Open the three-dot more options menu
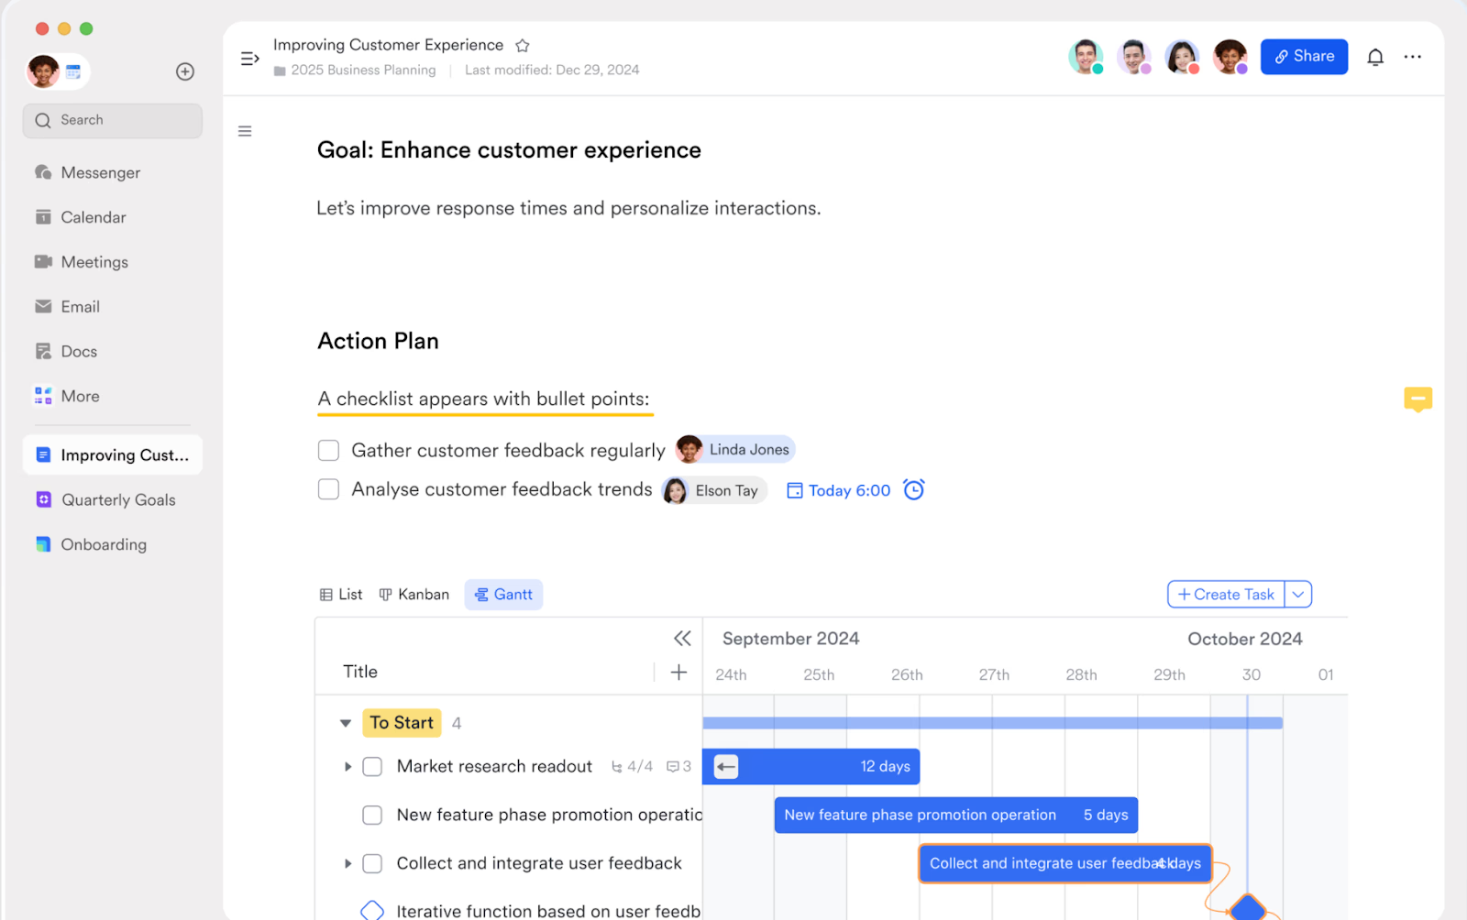The image size is (1467, 920). pos(1412,57)
